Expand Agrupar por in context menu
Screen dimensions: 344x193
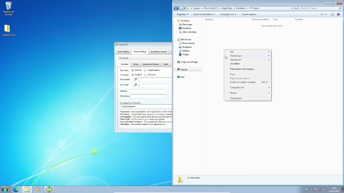pyautogui.click(x=248, y=60)
